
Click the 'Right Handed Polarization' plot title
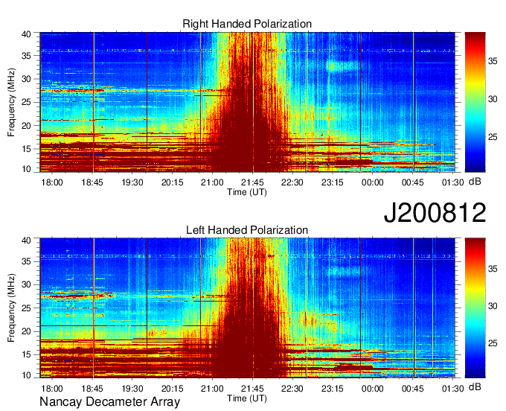pos(247,24)
